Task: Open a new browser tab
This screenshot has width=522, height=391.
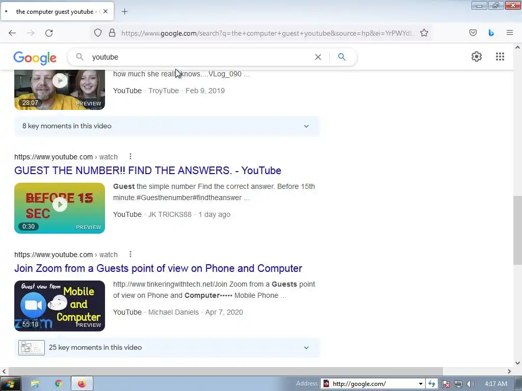Action: pyautogui.click(x=124, y=12)
